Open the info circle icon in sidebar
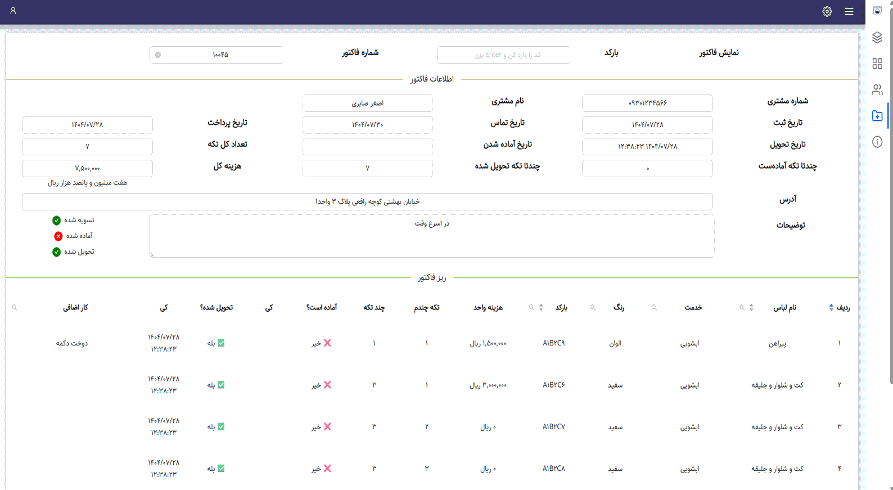The height and width of the screenshot is (490, 893). point(877,142)
